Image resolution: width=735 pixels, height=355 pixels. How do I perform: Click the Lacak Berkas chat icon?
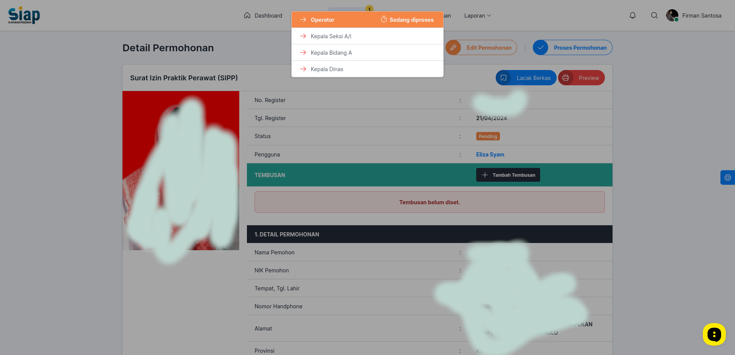(503, 78)
